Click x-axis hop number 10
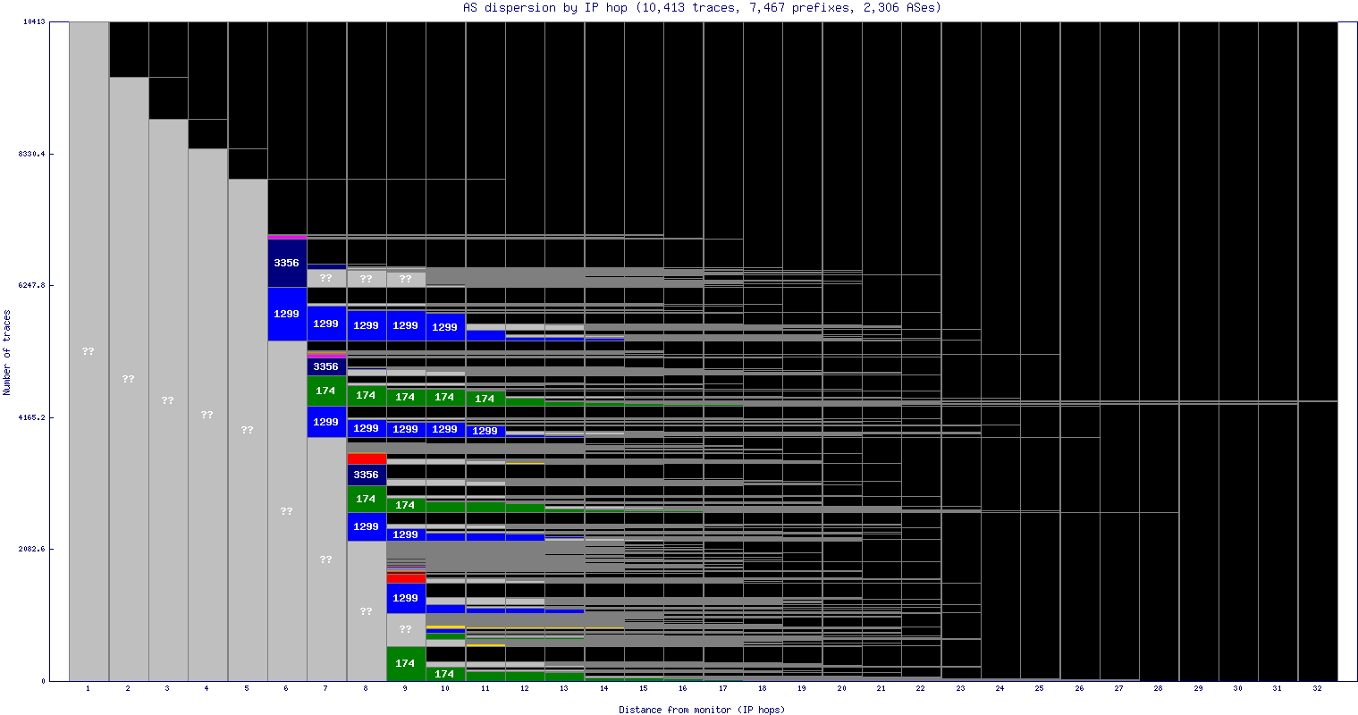The width and height of the screenshot is (1358, 715). [x=445, y=689]
